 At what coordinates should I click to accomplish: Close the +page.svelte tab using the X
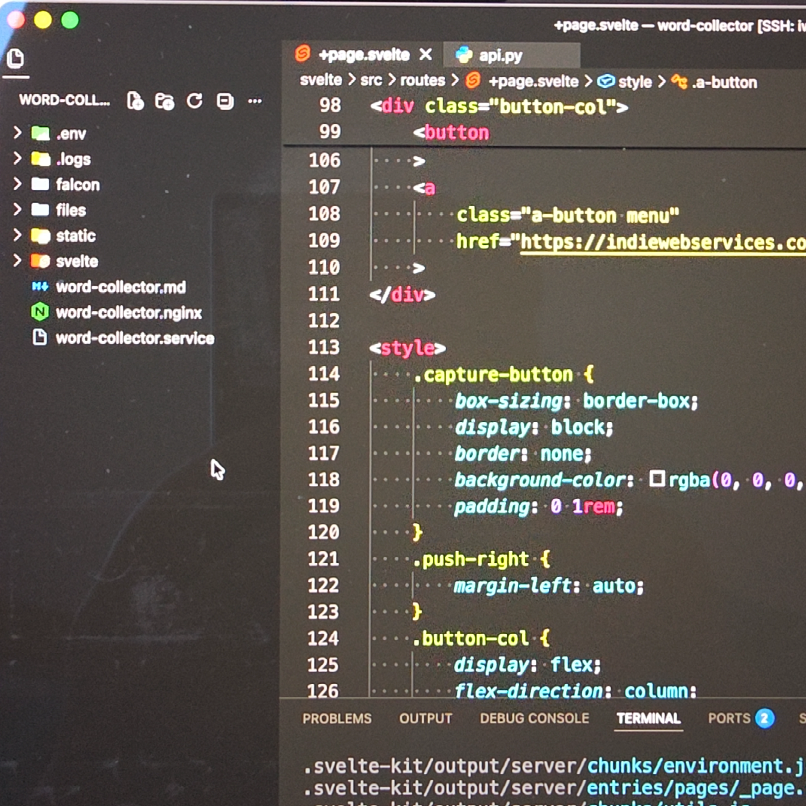pyautogui.click(x=426, y=55)
